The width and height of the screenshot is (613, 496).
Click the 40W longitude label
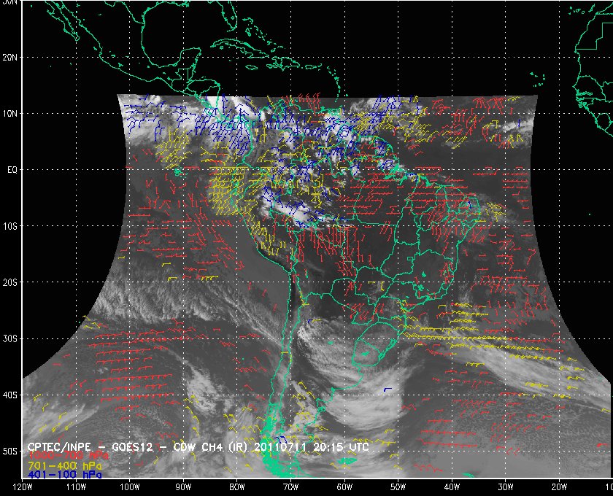pos(452,487)
